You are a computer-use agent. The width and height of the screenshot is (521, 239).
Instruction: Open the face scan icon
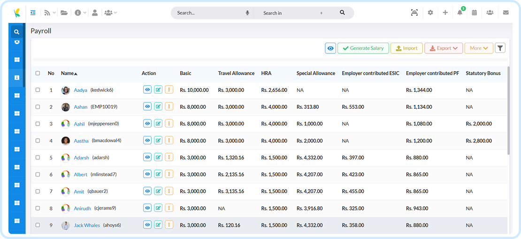[414, 13]
